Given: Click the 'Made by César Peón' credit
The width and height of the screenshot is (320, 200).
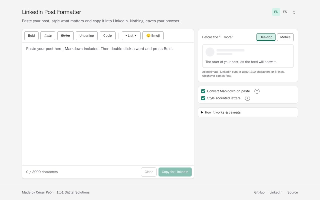Looking at the screenshot, I should coord(38,192).
